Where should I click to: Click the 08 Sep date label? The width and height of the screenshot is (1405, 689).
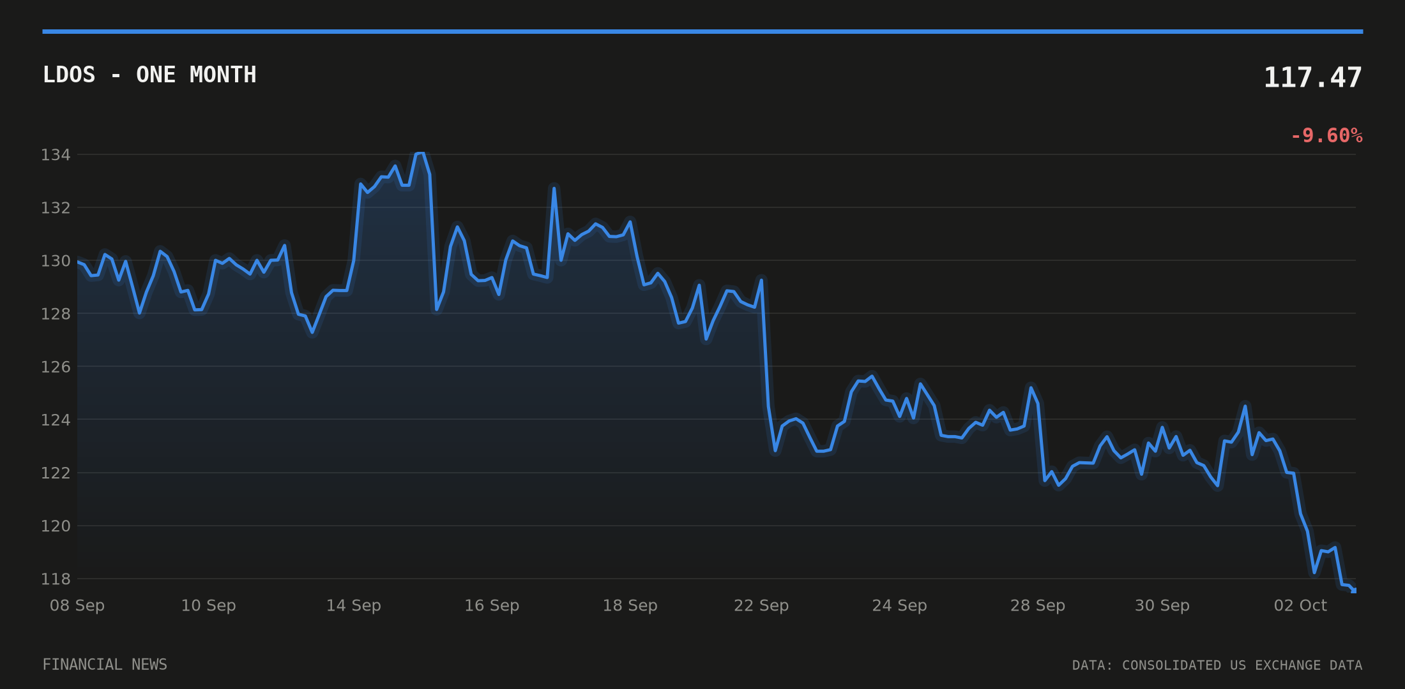(77, 605)
